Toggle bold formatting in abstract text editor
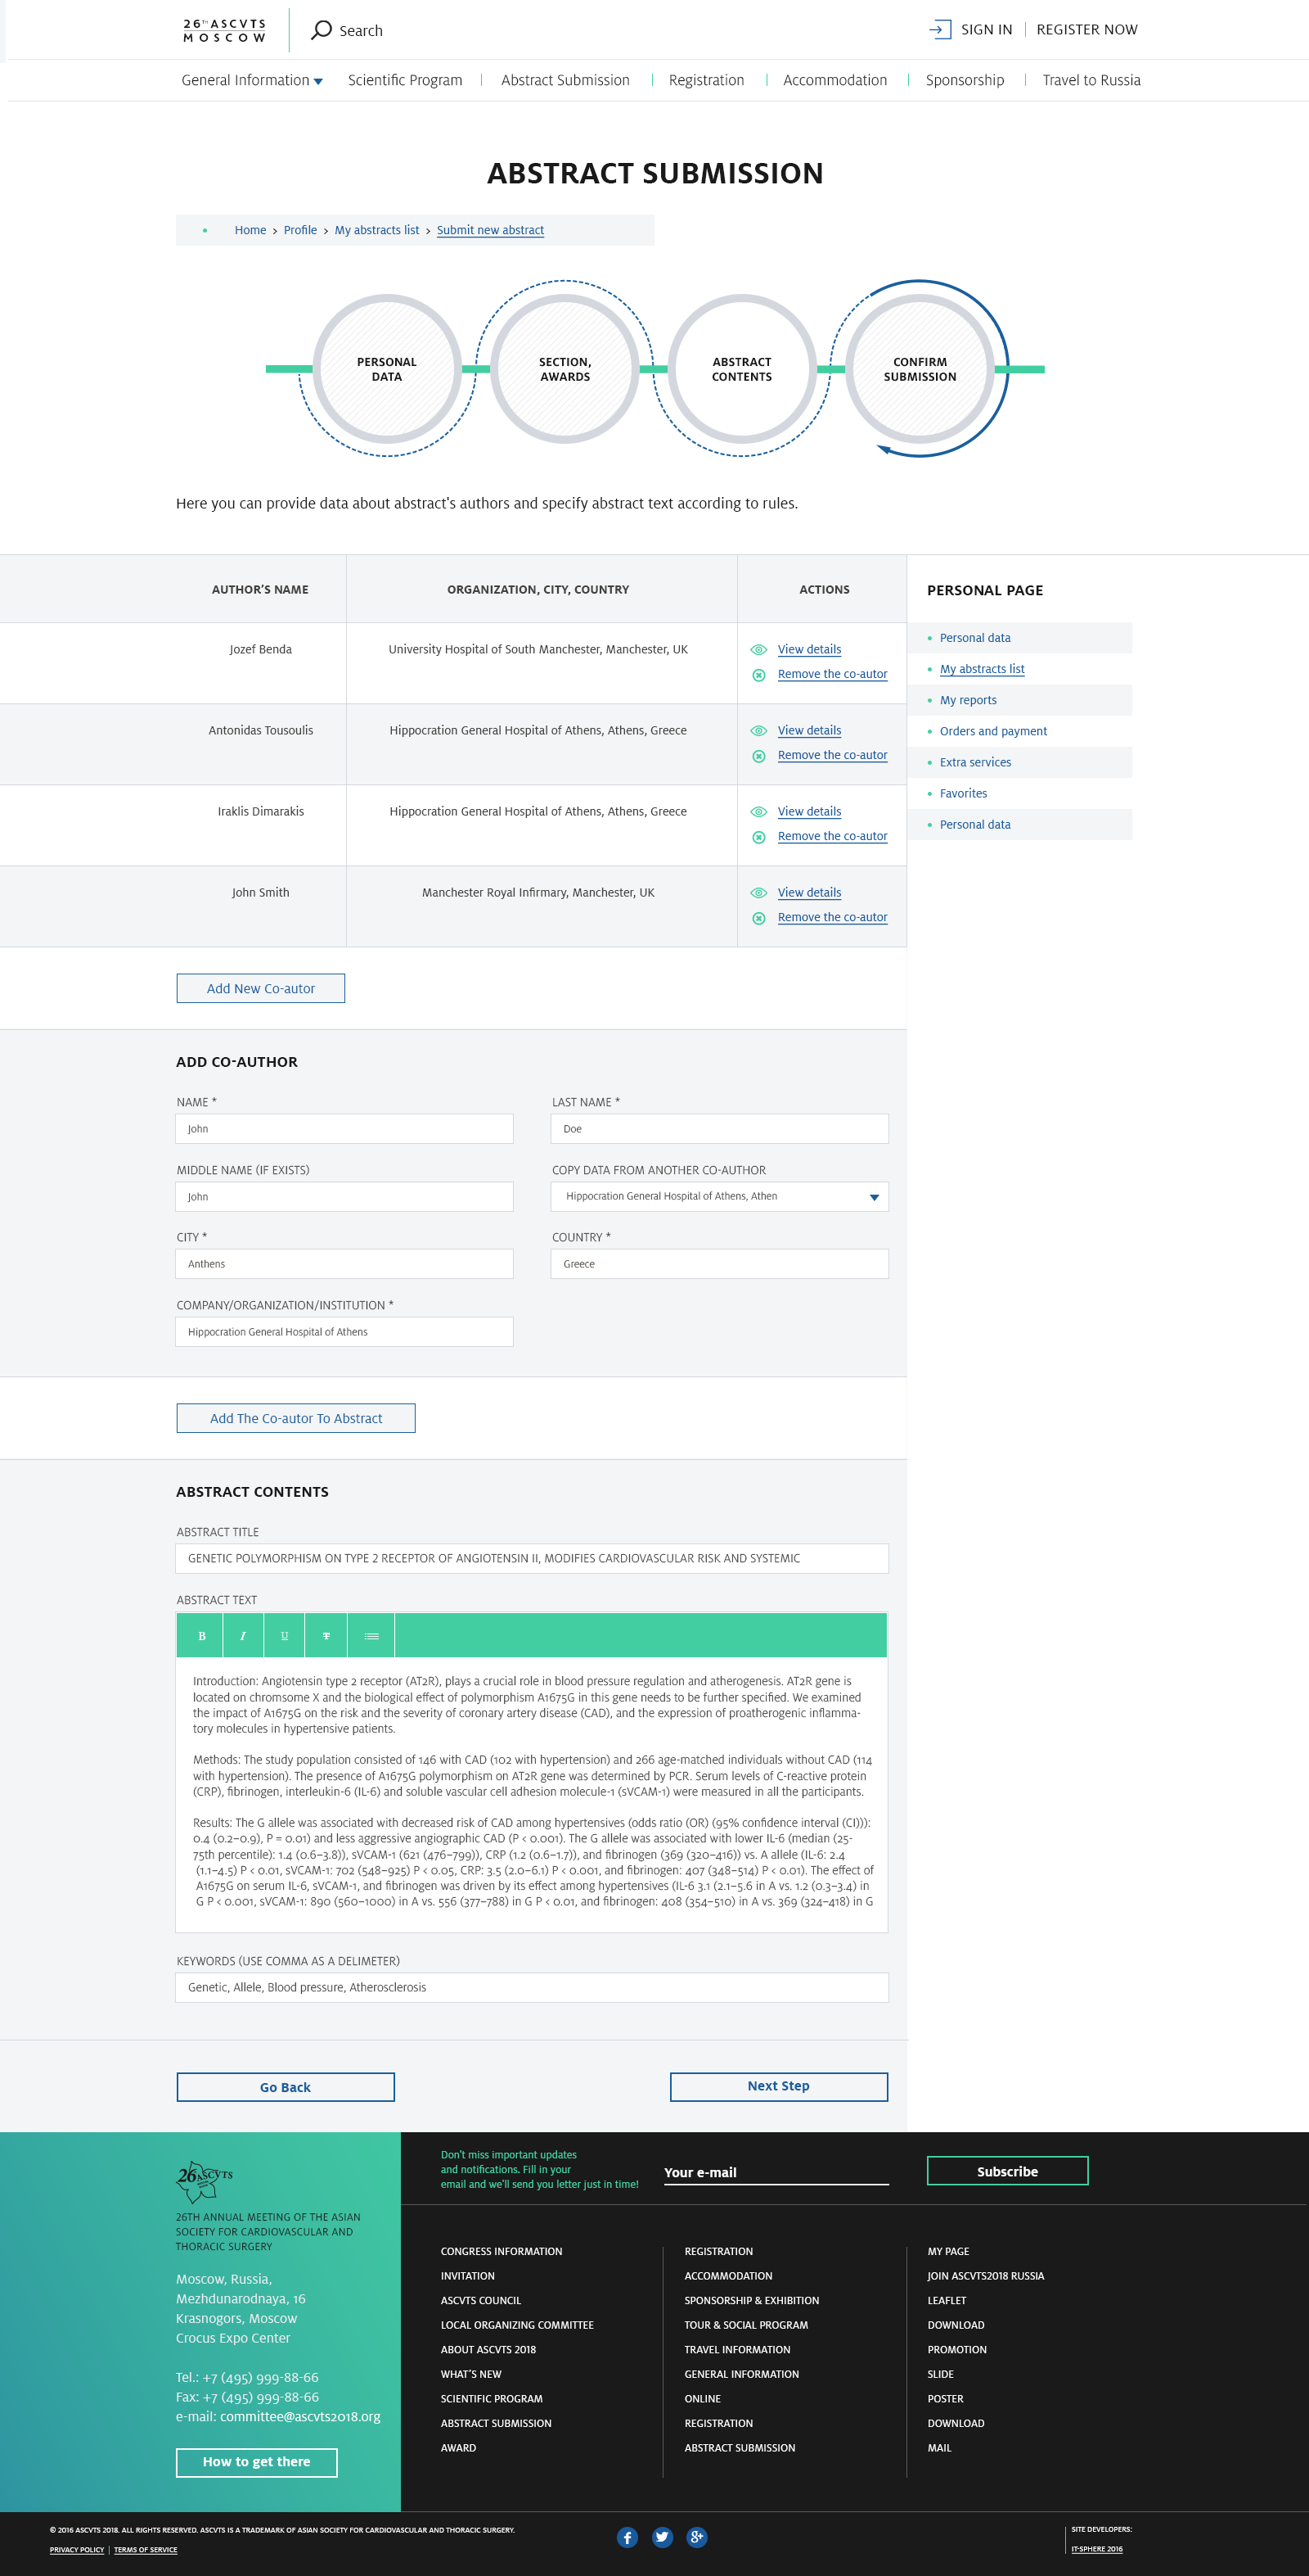 [x=200, y=1636]
